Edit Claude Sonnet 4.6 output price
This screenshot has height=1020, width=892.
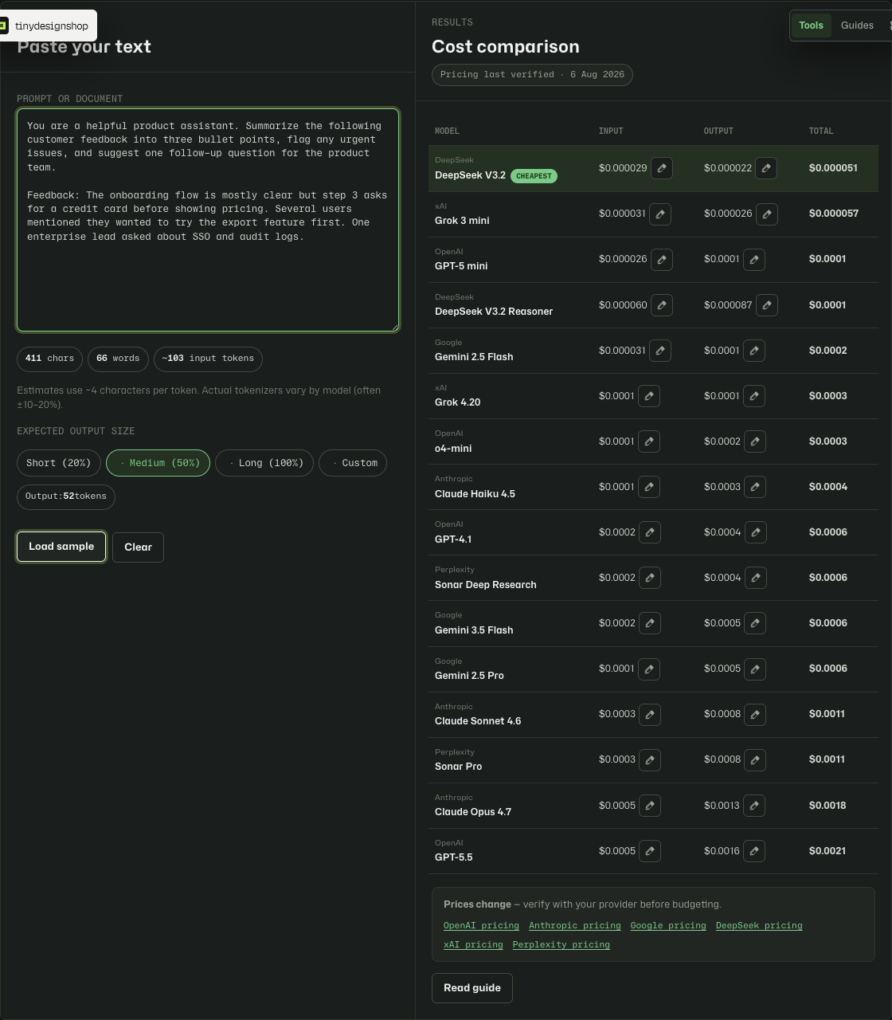click(755, 714)
